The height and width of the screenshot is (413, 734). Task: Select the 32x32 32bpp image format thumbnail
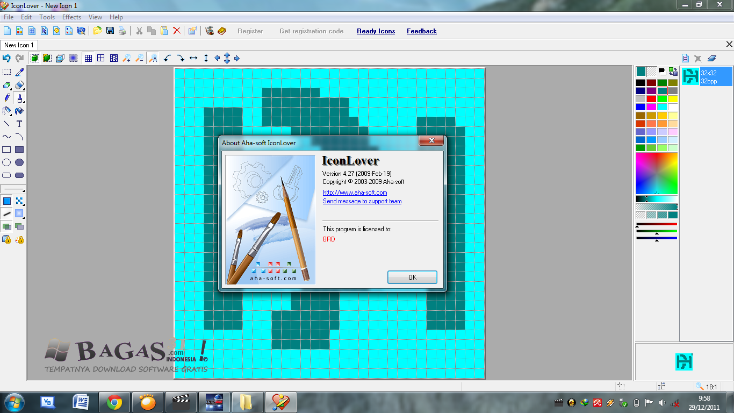(x=707, y=76)
